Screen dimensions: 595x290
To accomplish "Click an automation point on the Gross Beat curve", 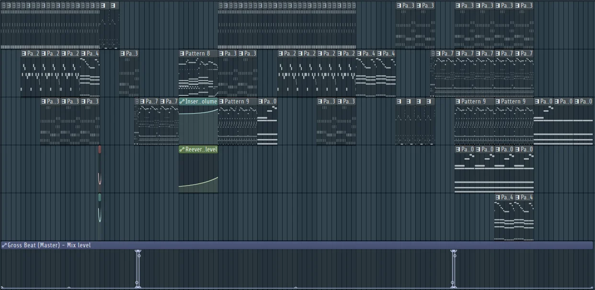I will [138, 251].
